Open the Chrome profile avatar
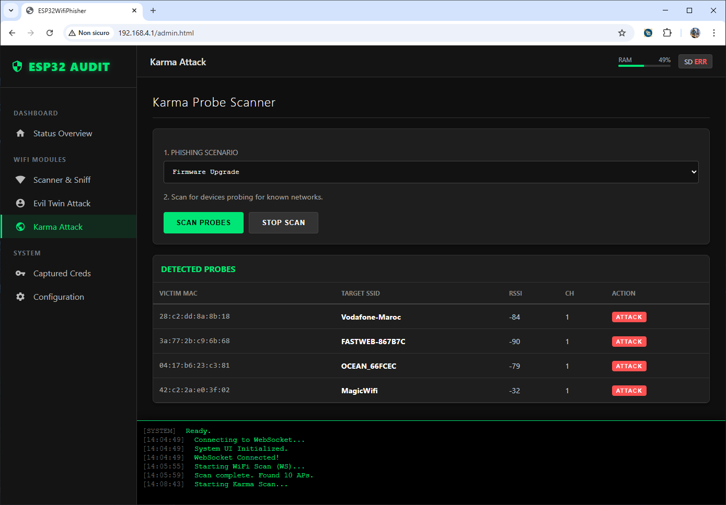726x505 pixels. coord(695,33)
